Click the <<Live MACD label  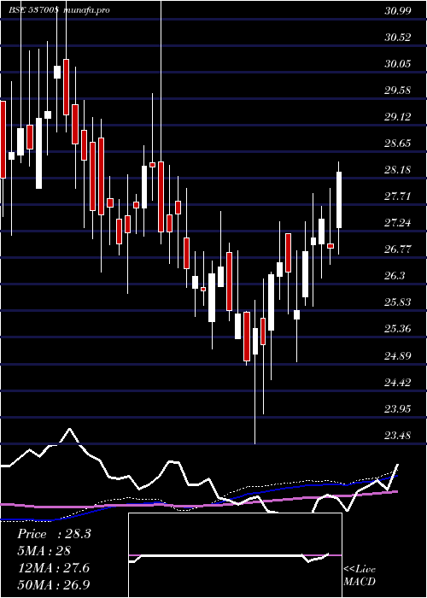point(360,576)
